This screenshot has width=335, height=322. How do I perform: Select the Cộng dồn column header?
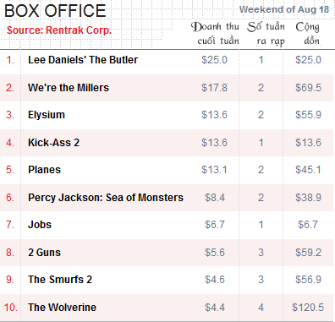pos(308,34)
